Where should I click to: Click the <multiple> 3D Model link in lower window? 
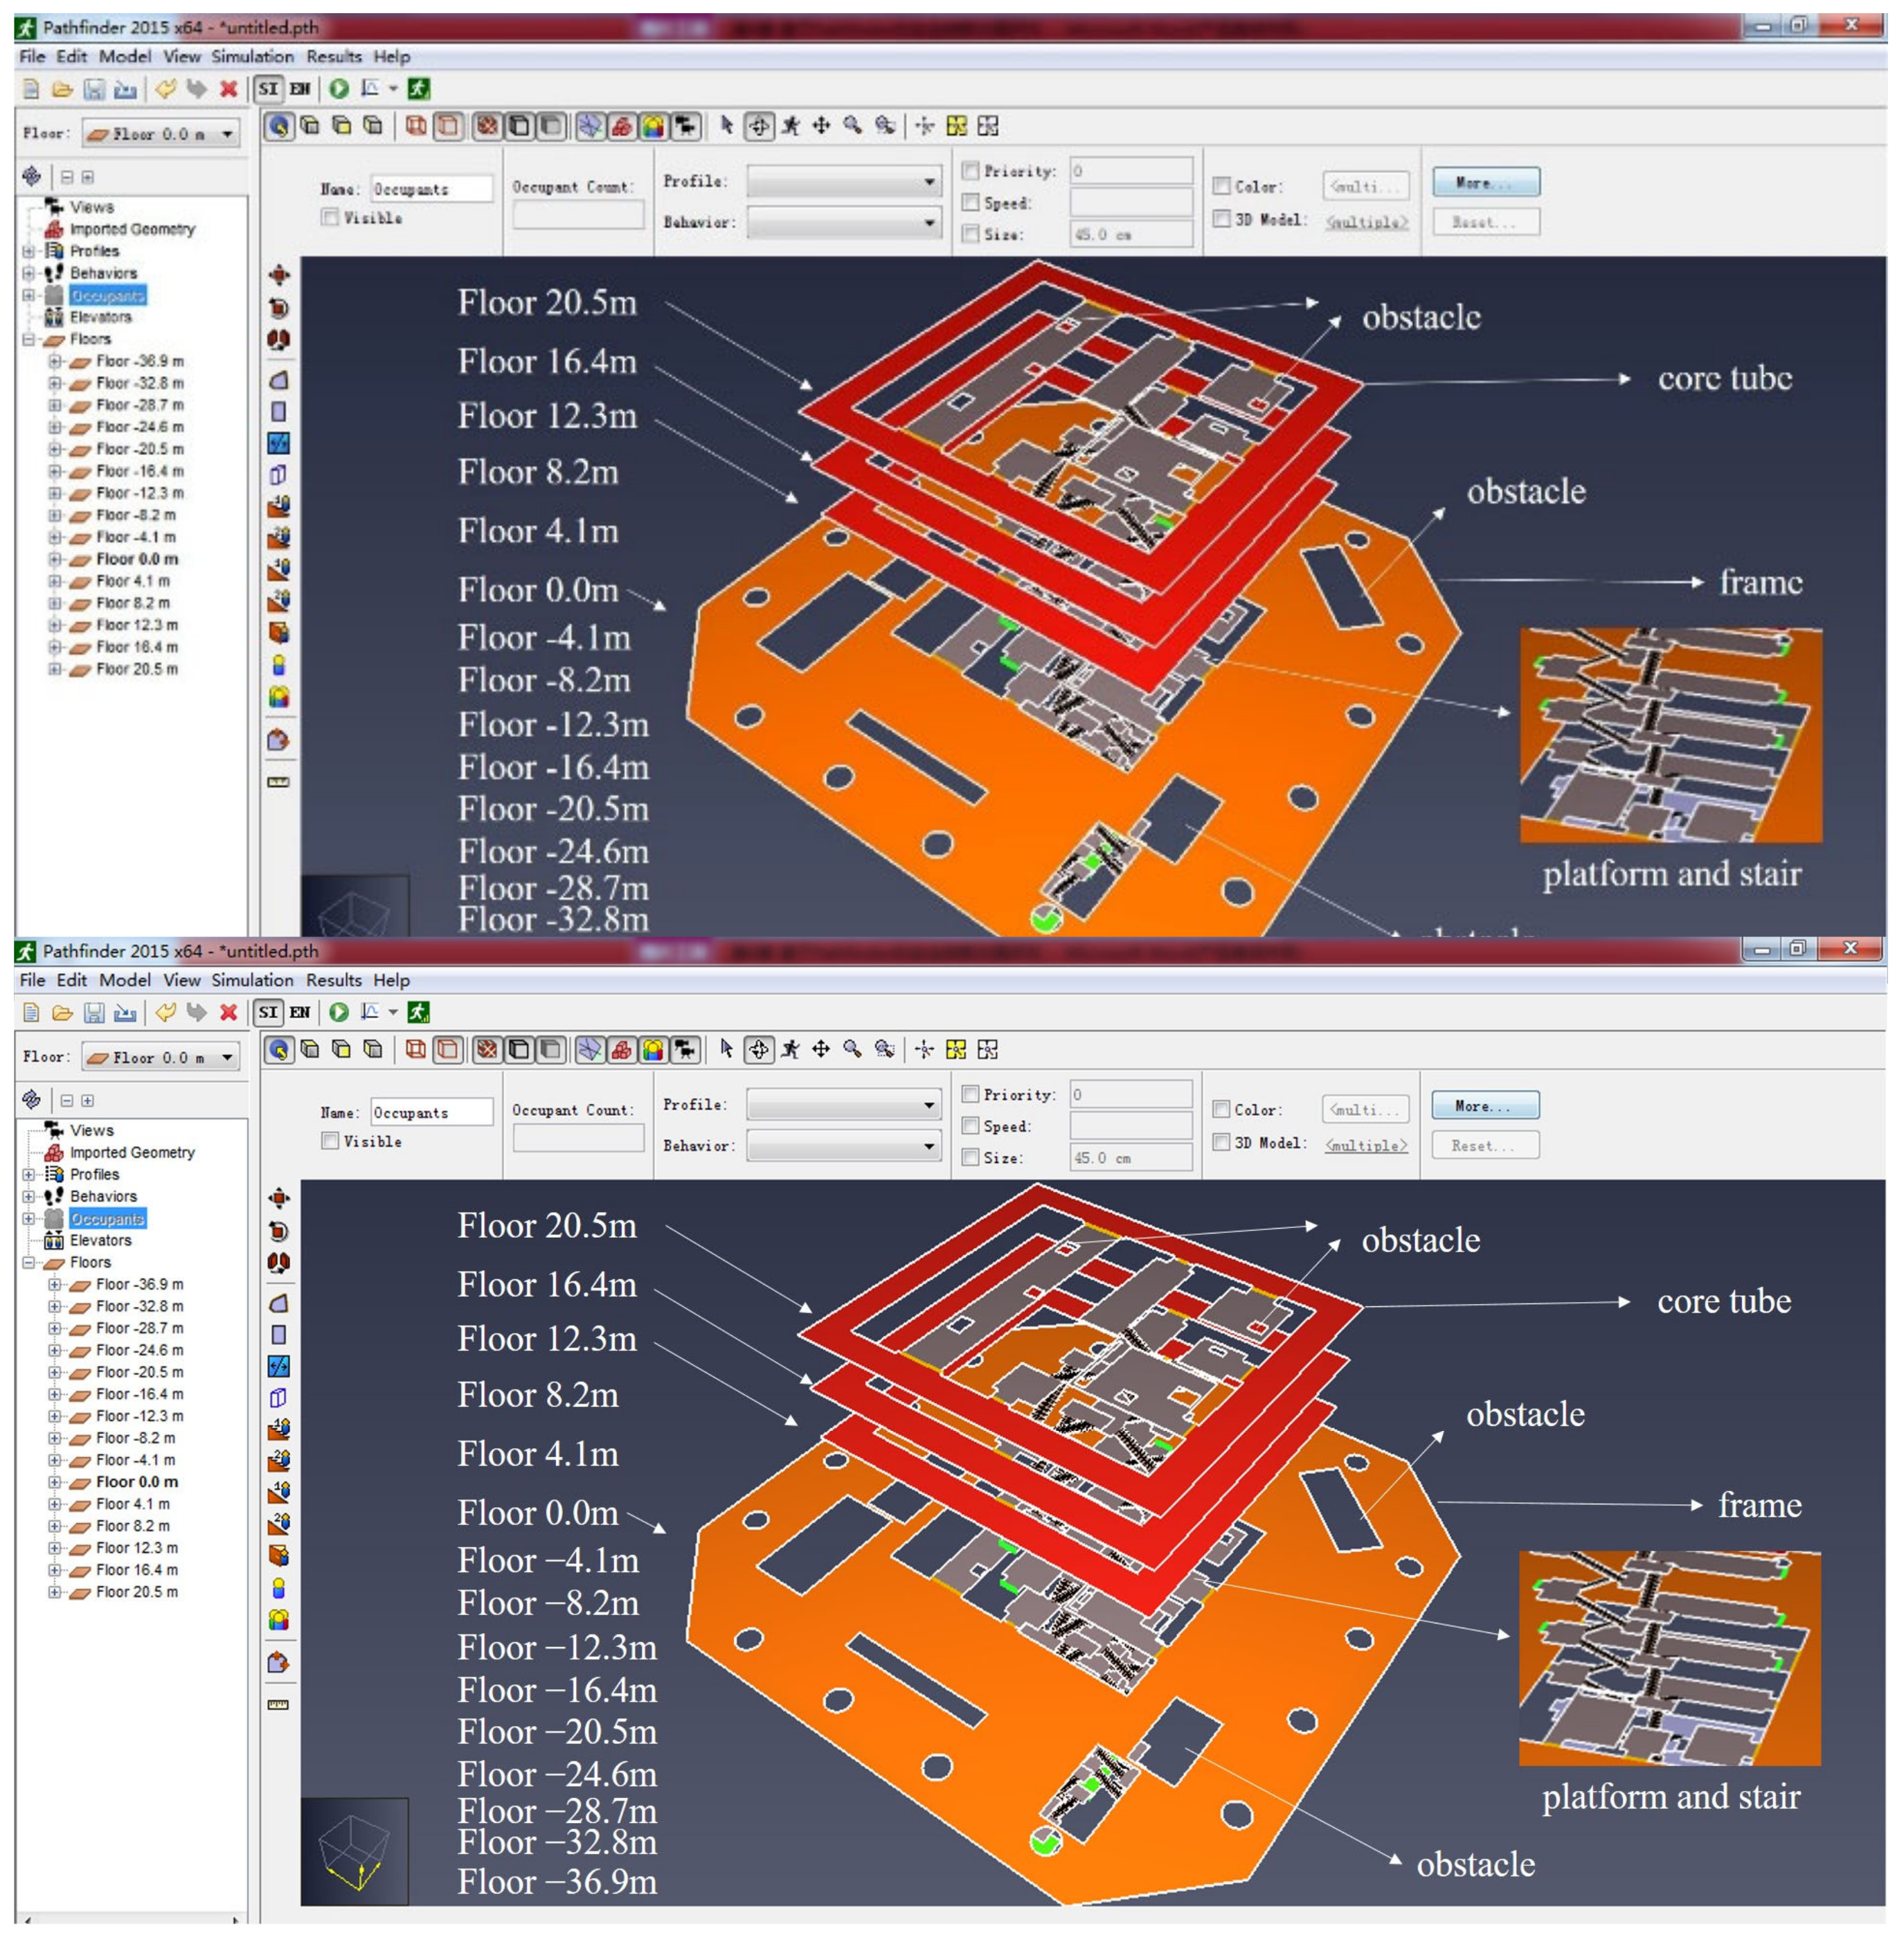point(1366,1145)
